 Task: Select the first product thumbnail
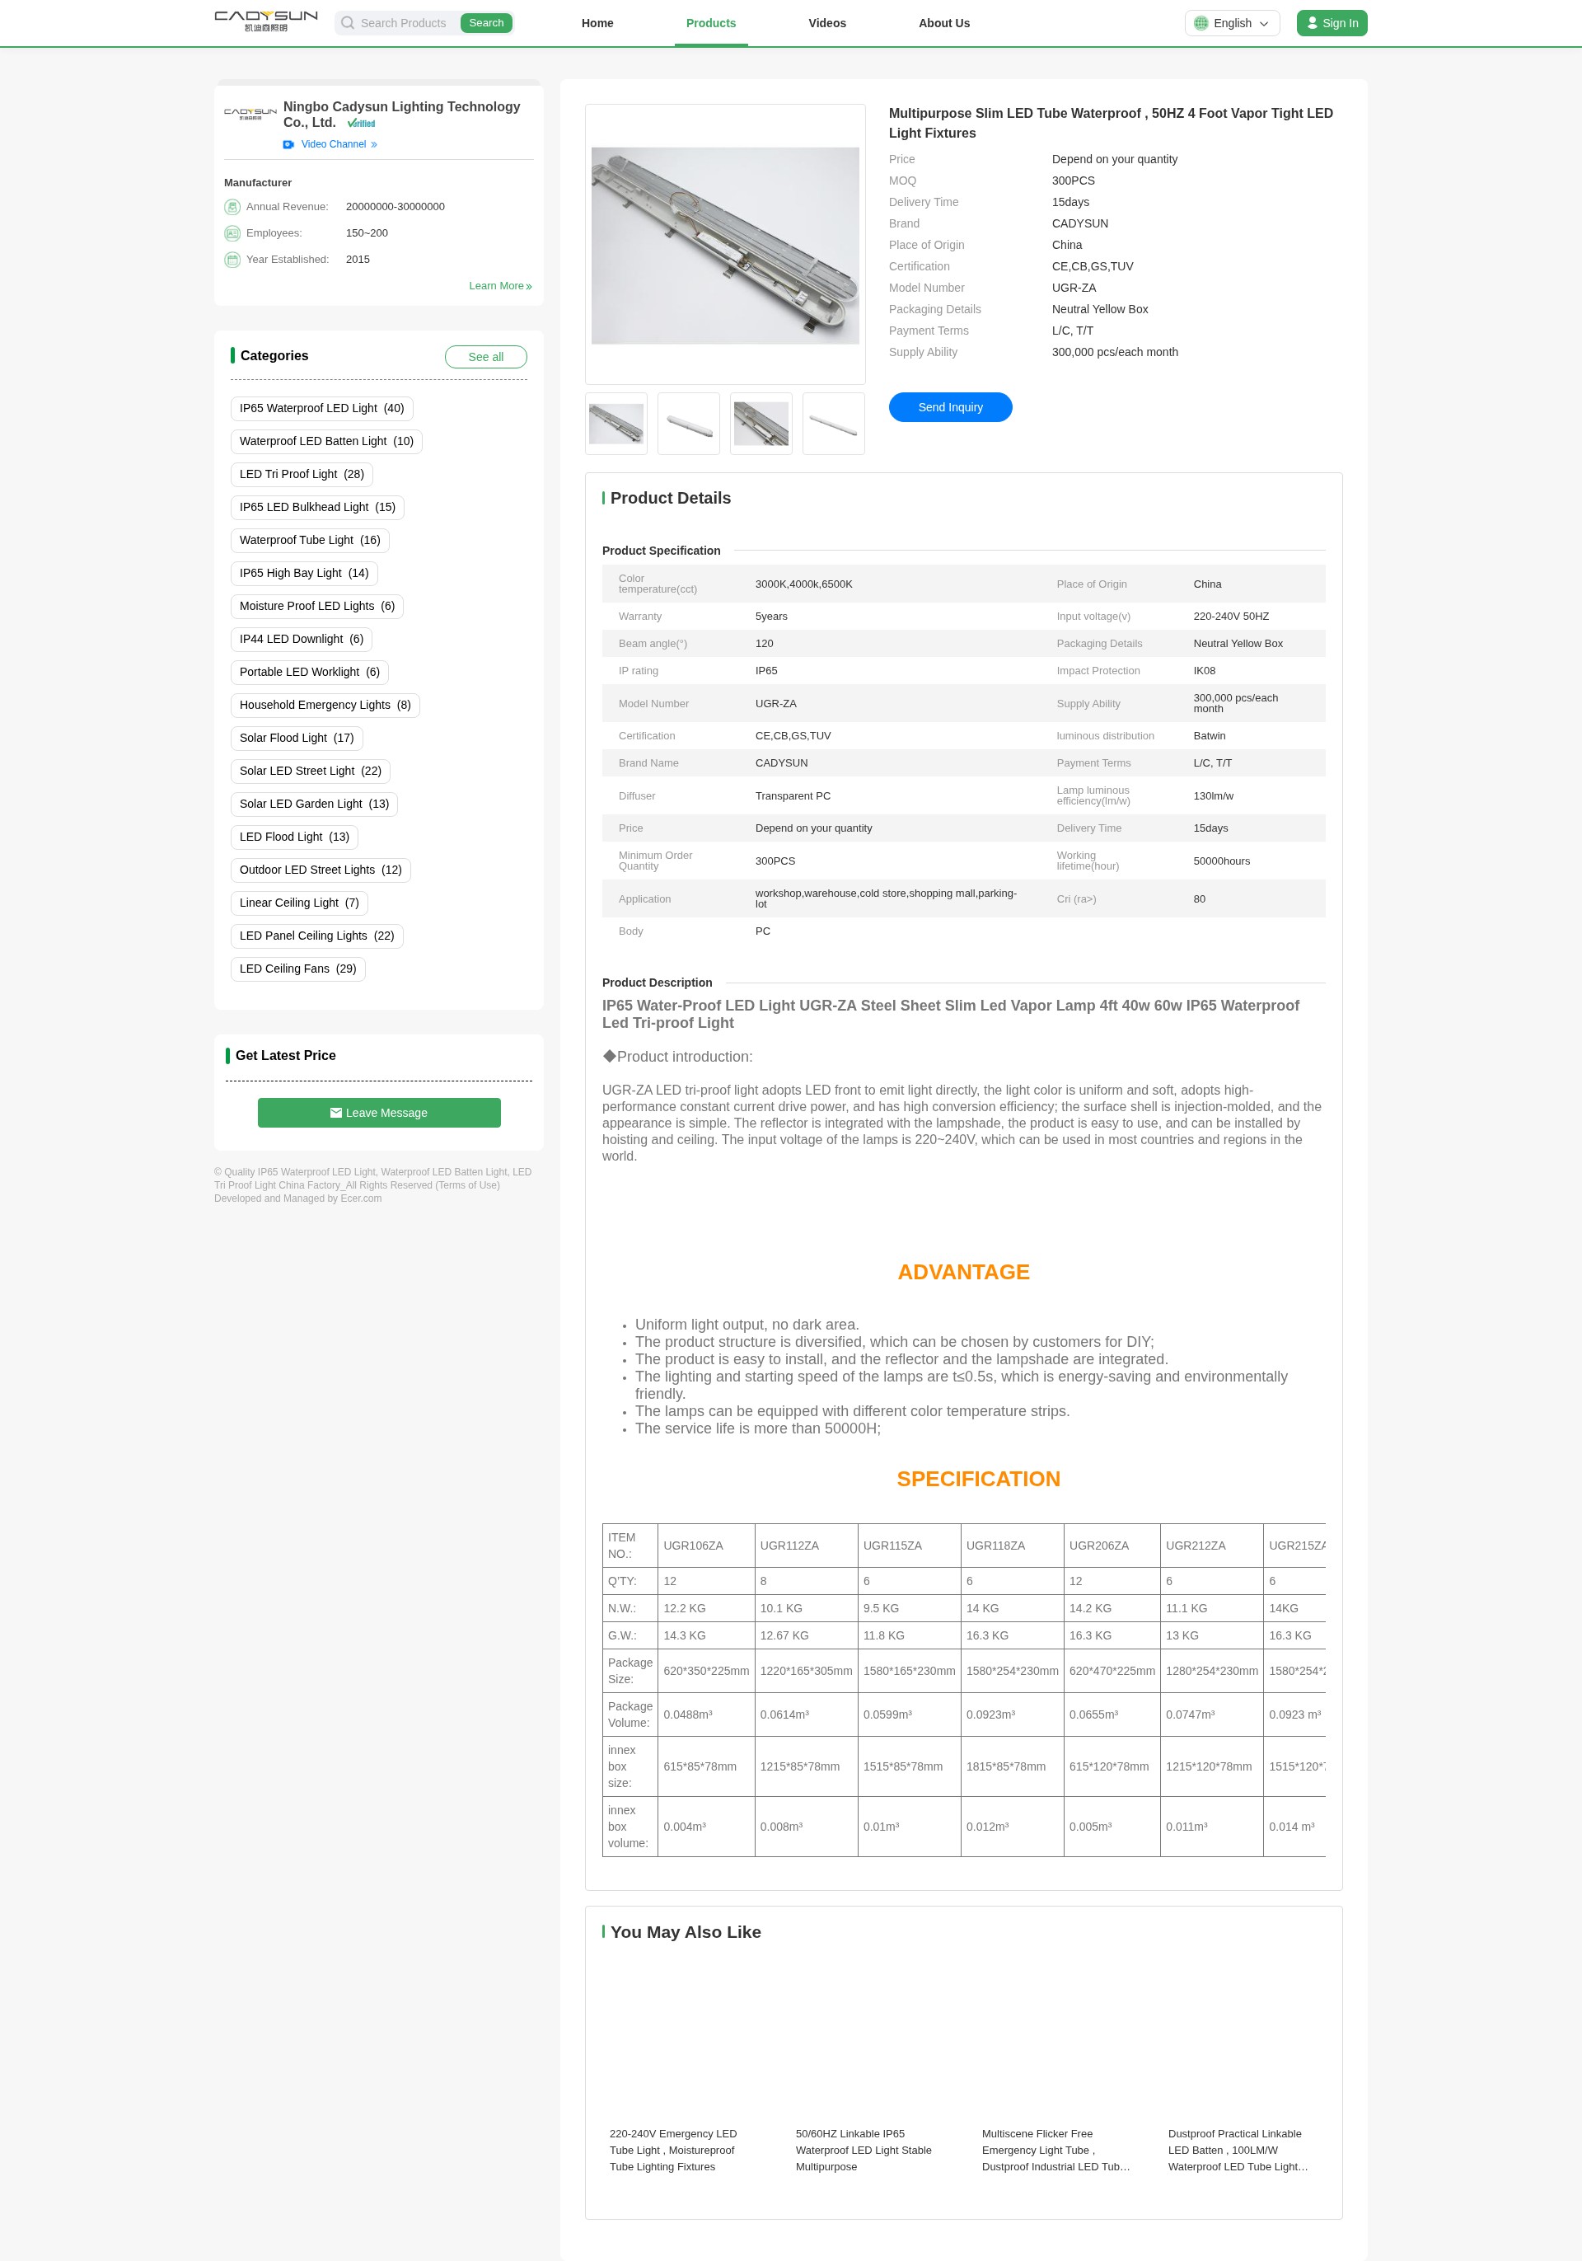616,425
